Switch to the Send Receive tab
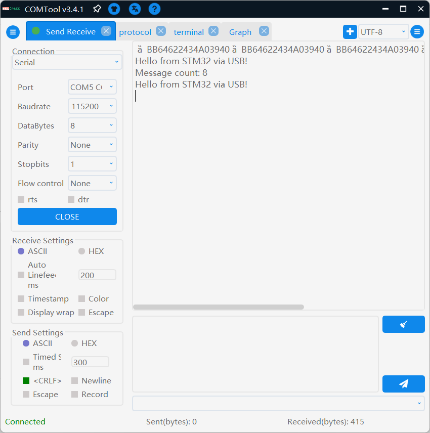The image size is (430, 433). [x=71, y=31]
